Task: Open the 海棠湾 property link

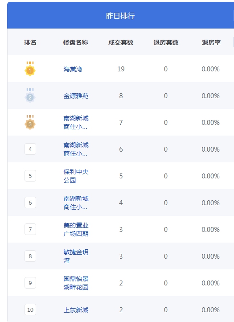Action: [x=73, y=69]
